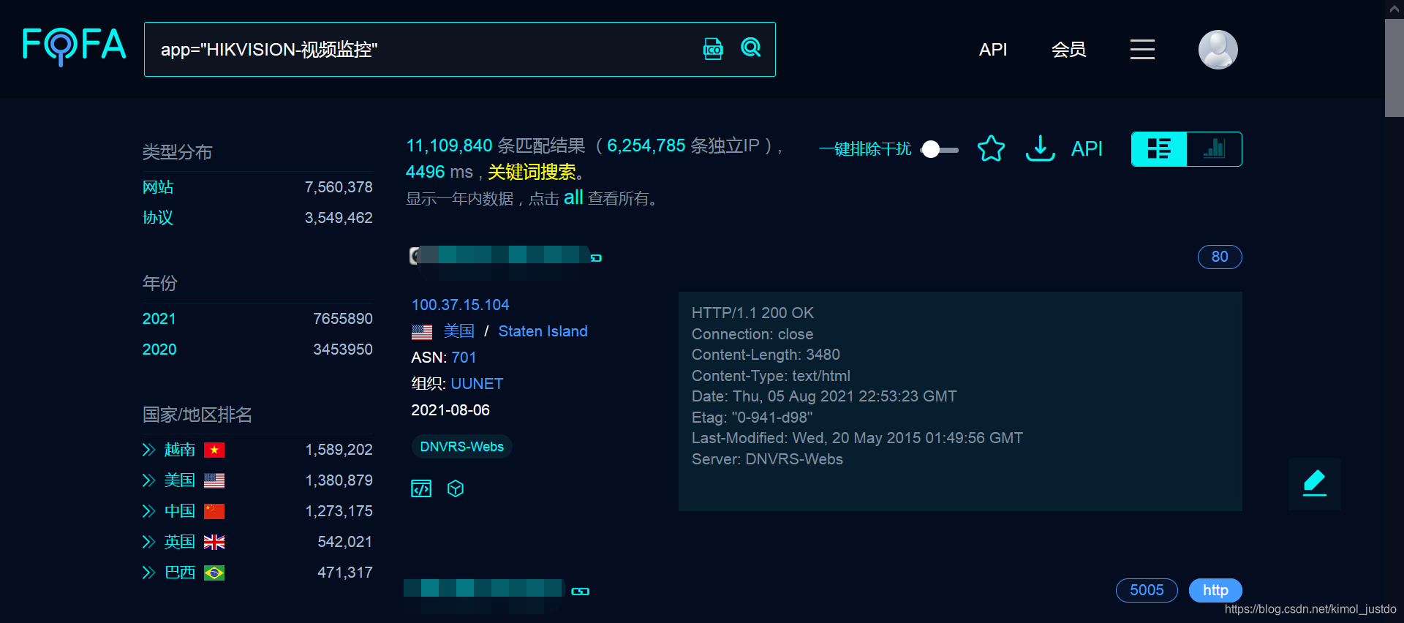
Task: Click the Brazil flag icon
Action: (214, 573)
